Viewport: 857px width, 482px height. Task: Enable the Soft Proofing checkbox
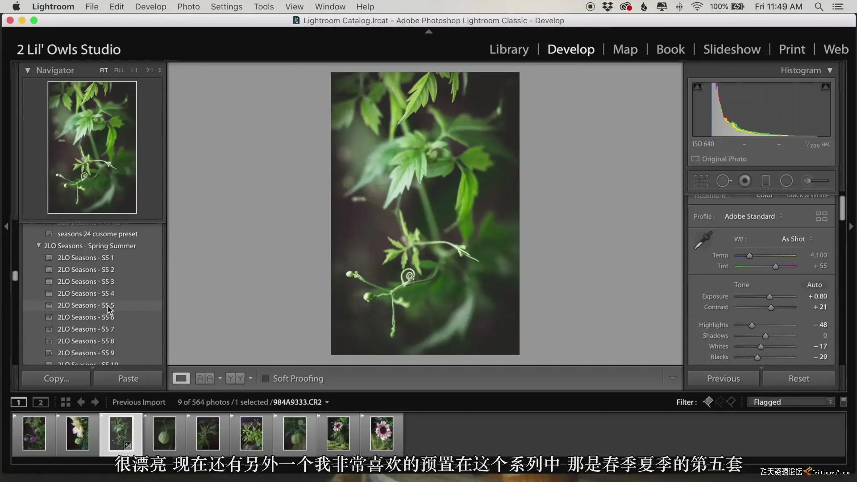click(x=265, y=378)
